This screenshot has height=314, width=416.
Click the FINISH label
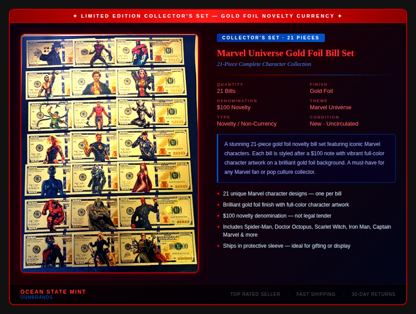(x=318, y=84)
